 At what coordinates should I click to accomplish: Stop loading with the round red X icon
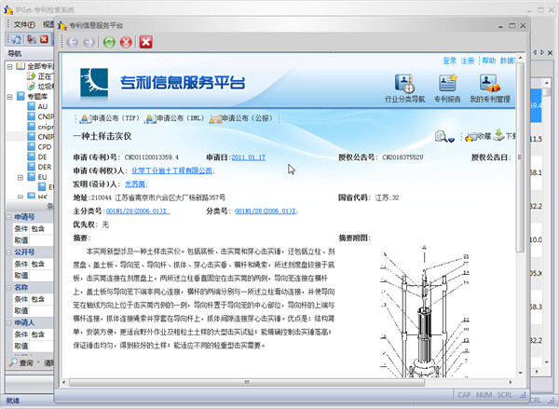click(x=126, y=43)
